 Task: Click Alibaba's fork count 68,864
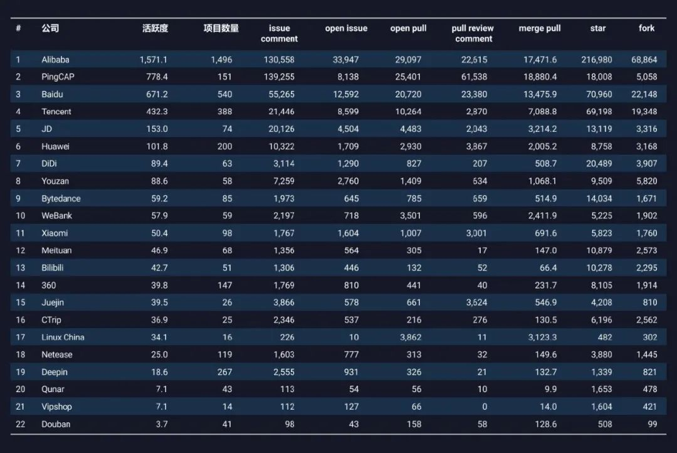point(644,60)
